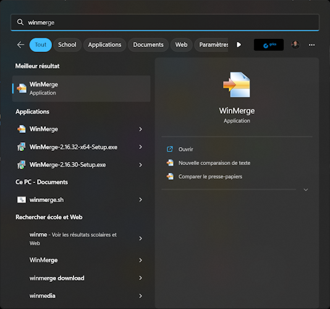Switch to the Paramètres filter tab
Viewport: 330px width, 309px height.
click(x=211, y=45)
